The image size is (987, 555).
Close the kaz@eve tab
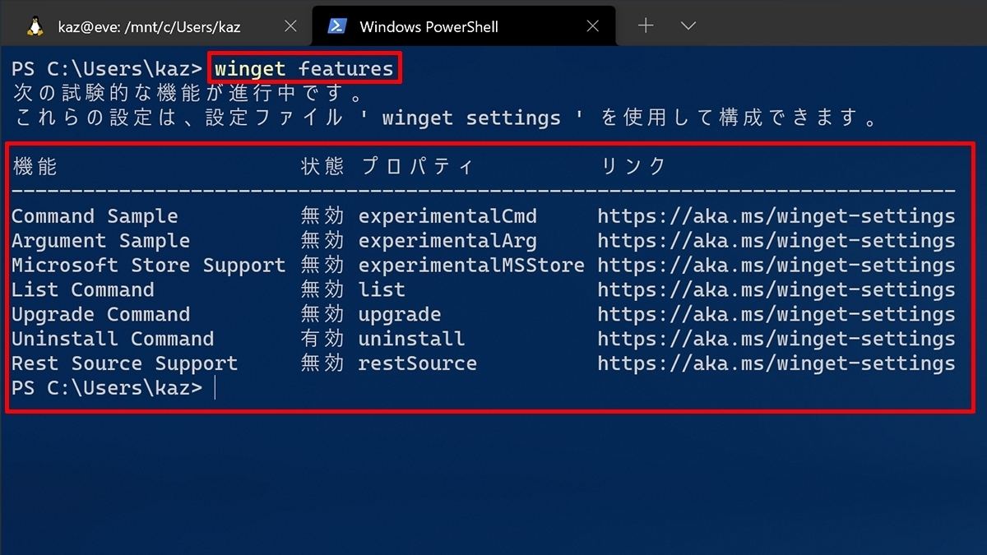[290, 26]
